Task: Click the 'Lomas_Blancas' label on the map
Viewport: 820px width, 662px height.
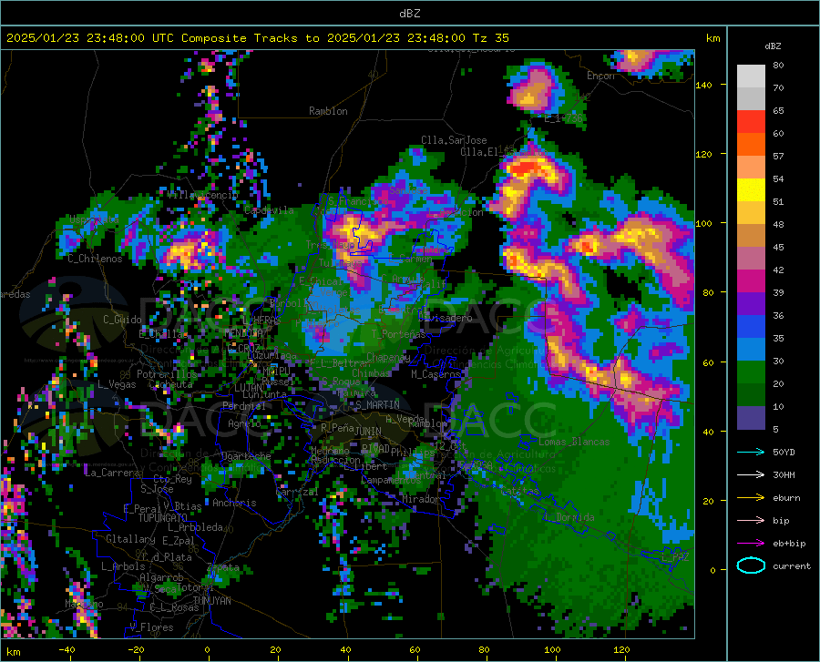Action: 574,442
